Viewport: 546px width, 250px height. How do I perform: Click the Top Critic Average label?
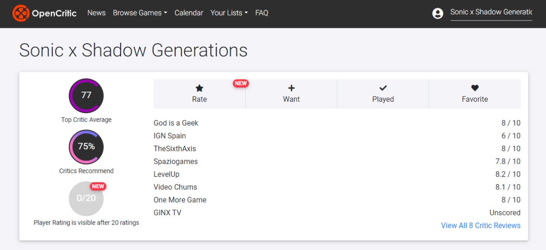click(x=86, y=120)
